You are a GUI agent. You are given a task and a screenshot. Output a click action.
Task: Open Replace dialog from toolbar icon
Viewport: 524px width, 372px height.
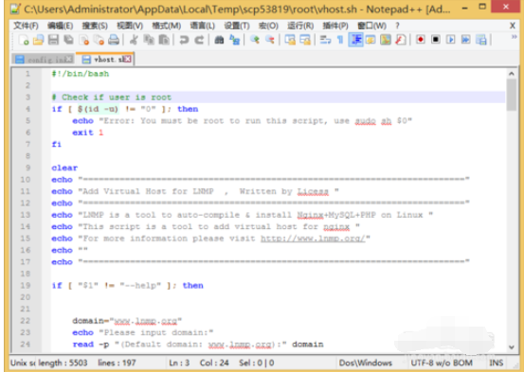click(235, 40)
